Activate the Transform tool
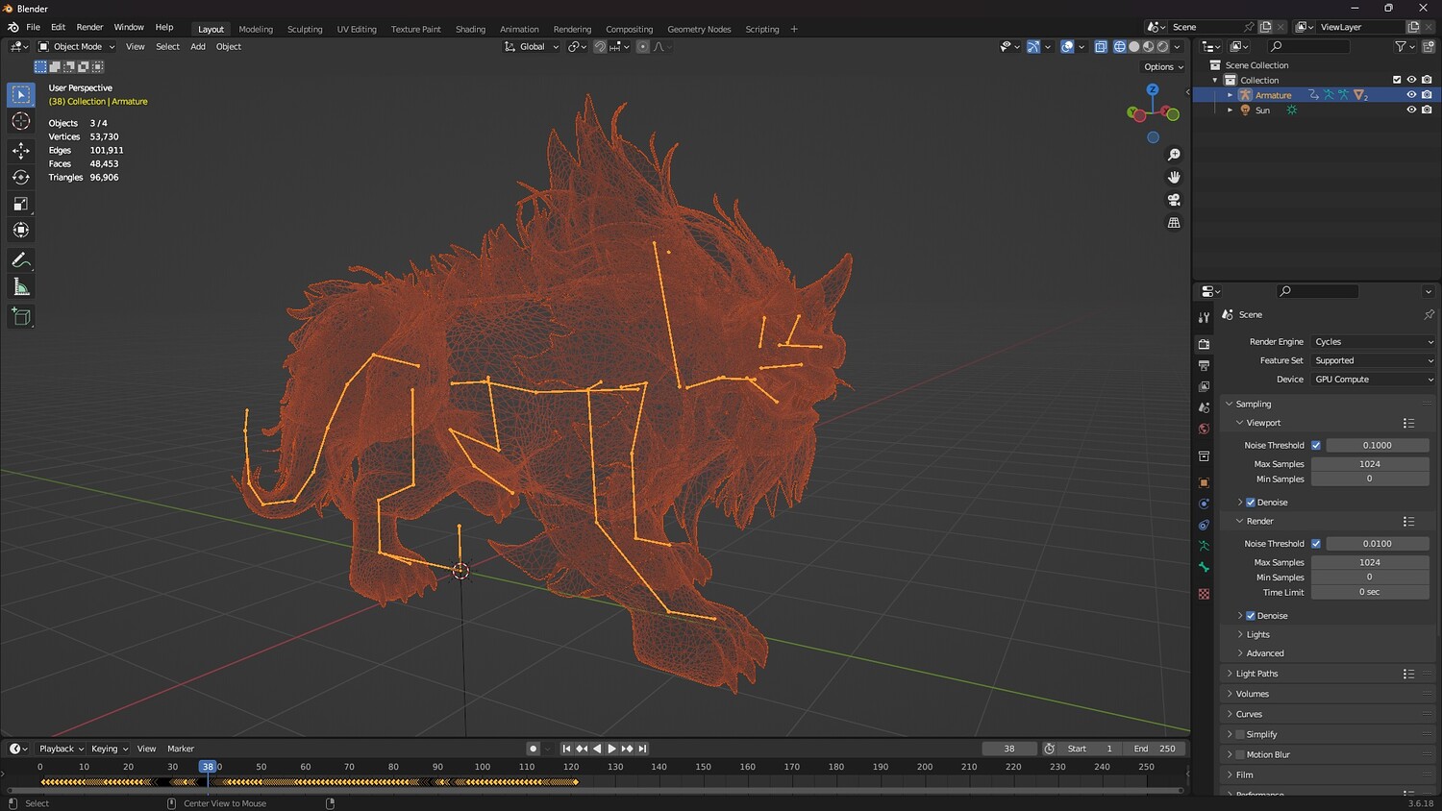Image resolution: width=1442 pixels, height=811 pixels. (21, 231)
